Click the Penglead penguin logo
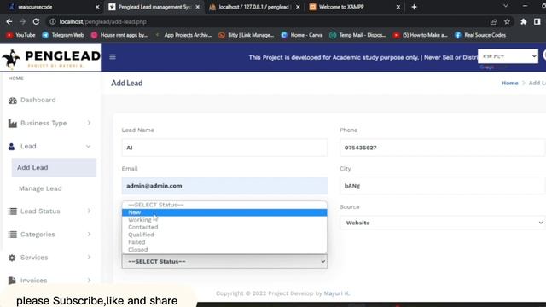 pyautogui.click(x=11, y=59)
